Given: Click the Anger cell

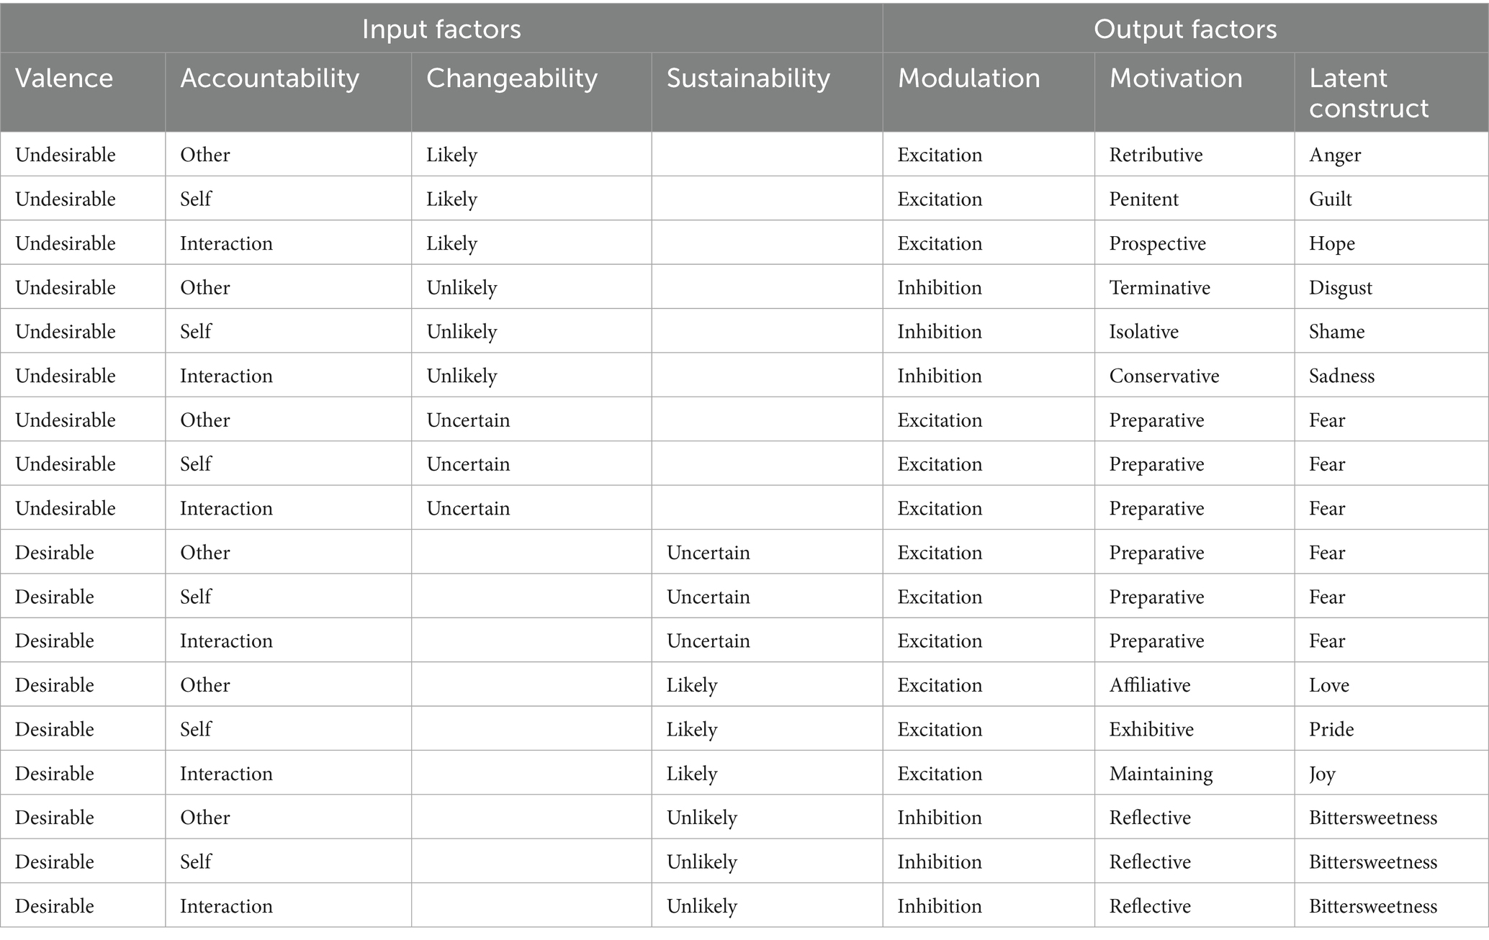Looking at the screenshot, I should tap(1335, 155).
